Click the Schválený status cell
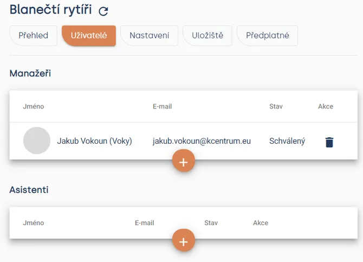 (287, 141)
